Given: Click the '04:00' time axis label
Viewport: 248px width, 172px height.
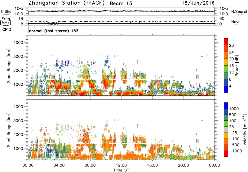Looking at the screenshot, I should (x=59, y=165).
